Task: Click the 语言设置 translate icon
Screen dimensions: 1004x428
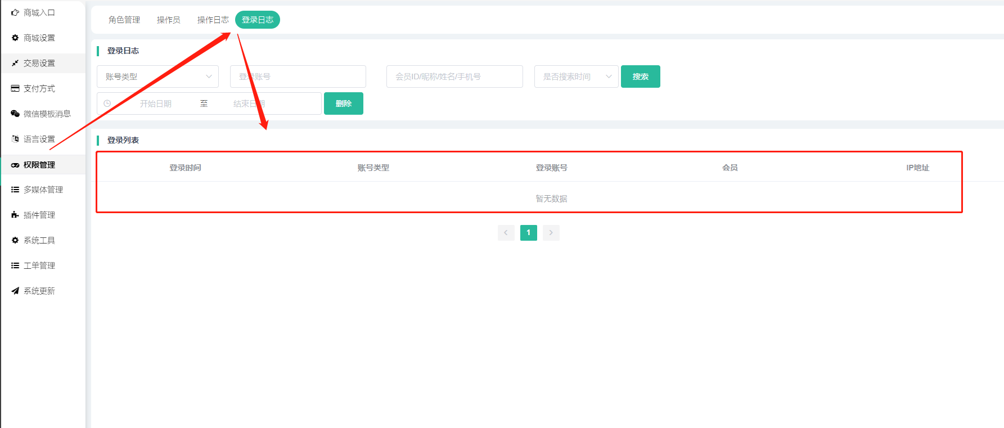Action: (15, 139)
